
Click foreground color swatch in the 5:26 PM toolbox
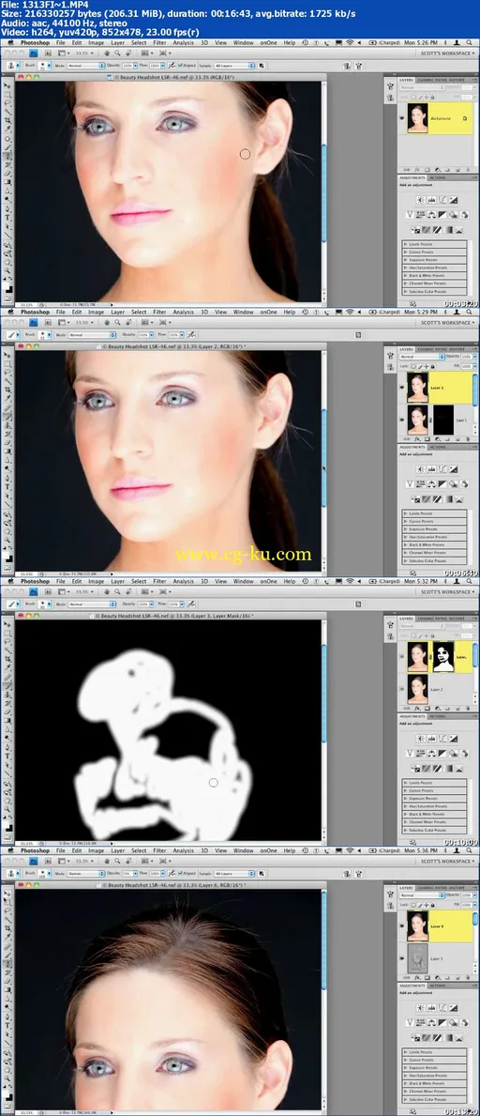[x=6, y=285]
